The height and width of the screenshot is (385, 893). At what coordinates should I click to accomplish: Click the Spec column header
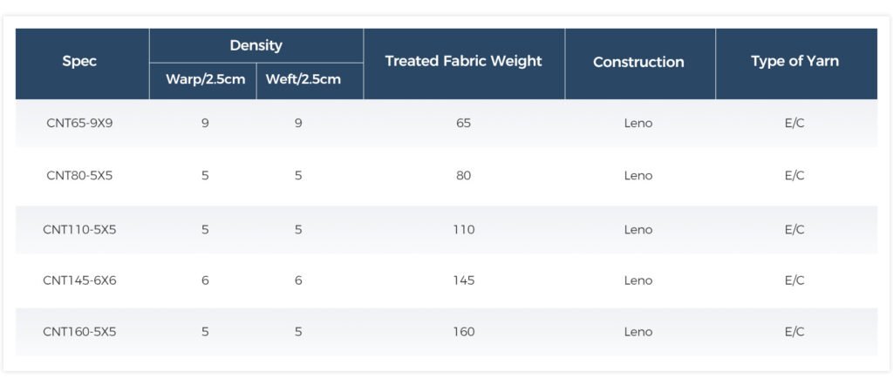[79, 62]
